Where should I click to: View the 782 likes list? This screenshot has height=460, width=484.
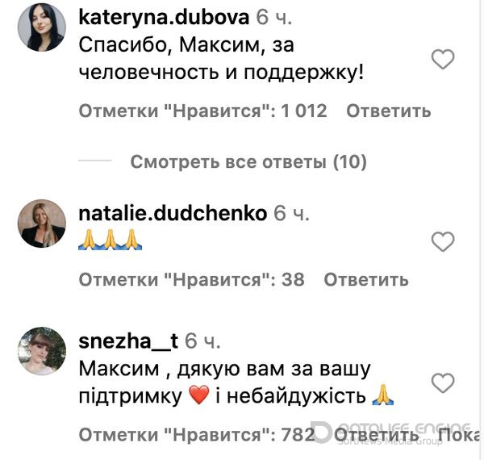coord(197,435)
